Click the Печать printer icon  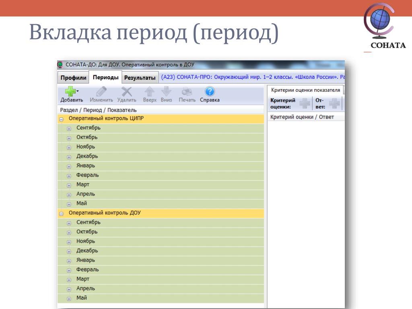(x=187, y=91)
